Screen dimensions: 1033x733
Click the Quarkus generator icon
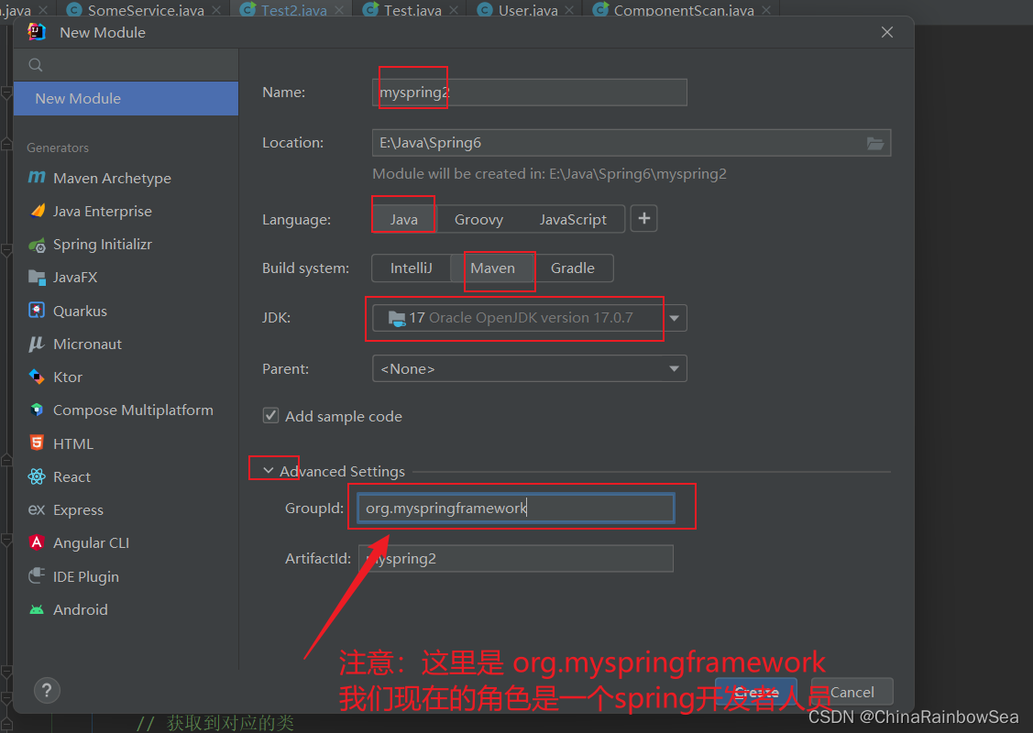point(37,311)
